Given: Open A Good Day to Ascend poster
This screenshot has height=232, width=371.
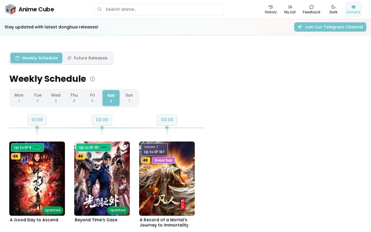Looking at the screenshot, I should 37,179.
